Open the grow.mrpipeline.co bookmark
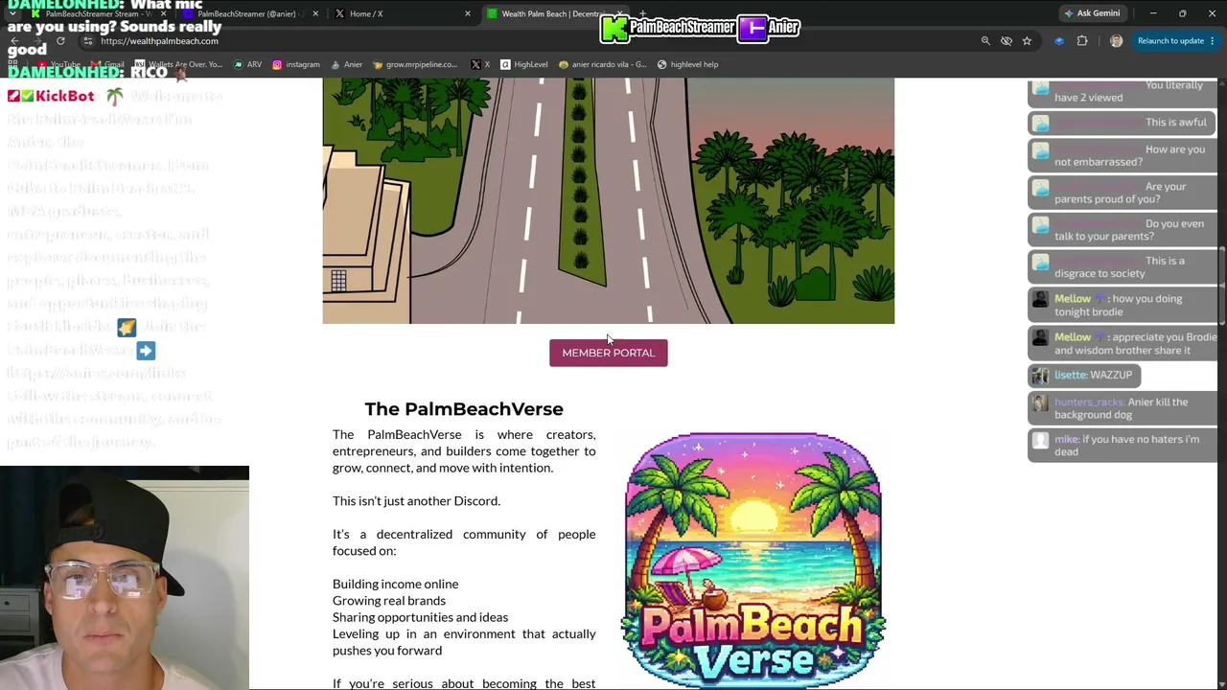1227x690 pixels. pyautogui.click(x=415, y=64)
